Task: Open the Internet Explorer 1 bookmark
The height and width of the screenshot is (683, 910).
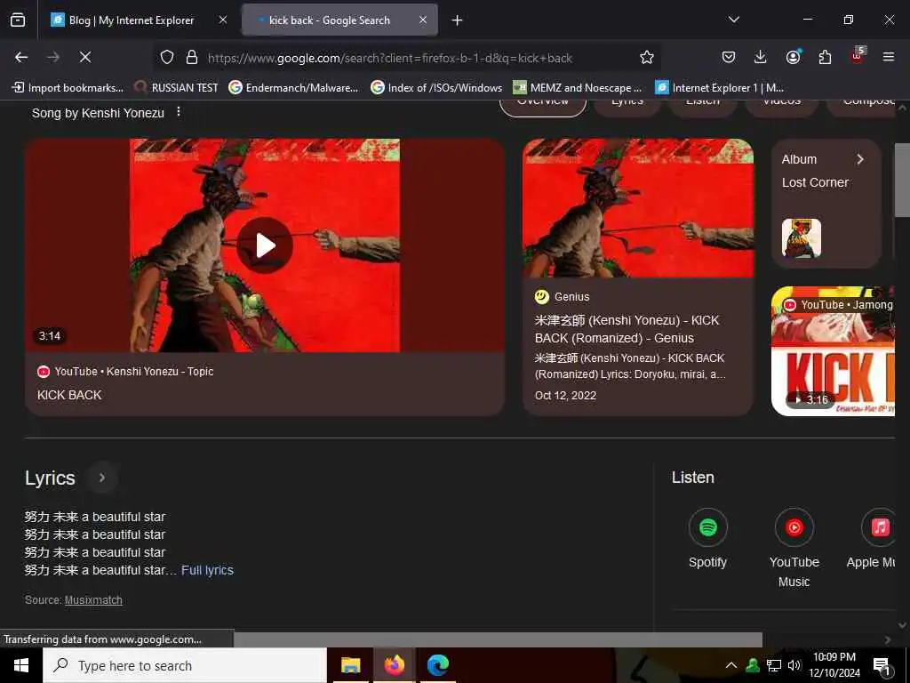Action: coord(720,88)
